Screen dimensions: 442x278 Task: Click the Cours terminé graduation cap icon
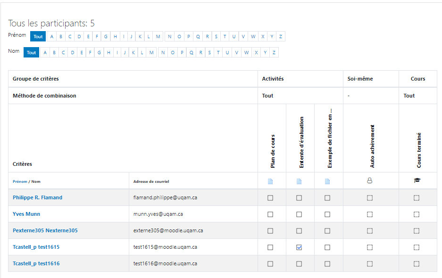point(417,180)
